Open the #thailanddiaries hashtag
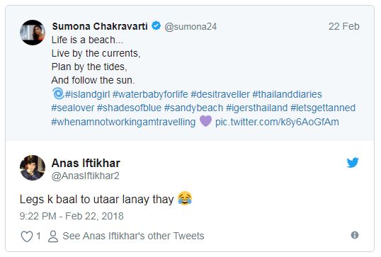Image resolution: width=381 pixels, height=257 pixels. 288,94
